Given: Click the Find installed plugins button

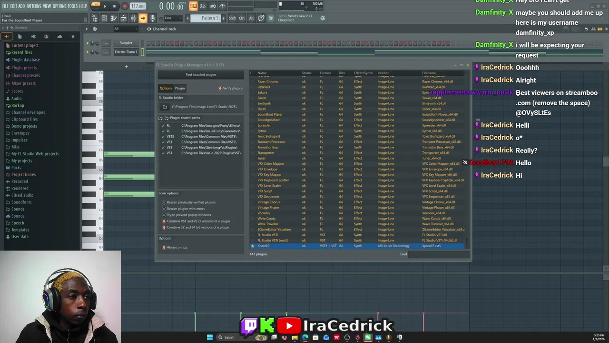Looking at the screenshot, I should click(201, 75).
